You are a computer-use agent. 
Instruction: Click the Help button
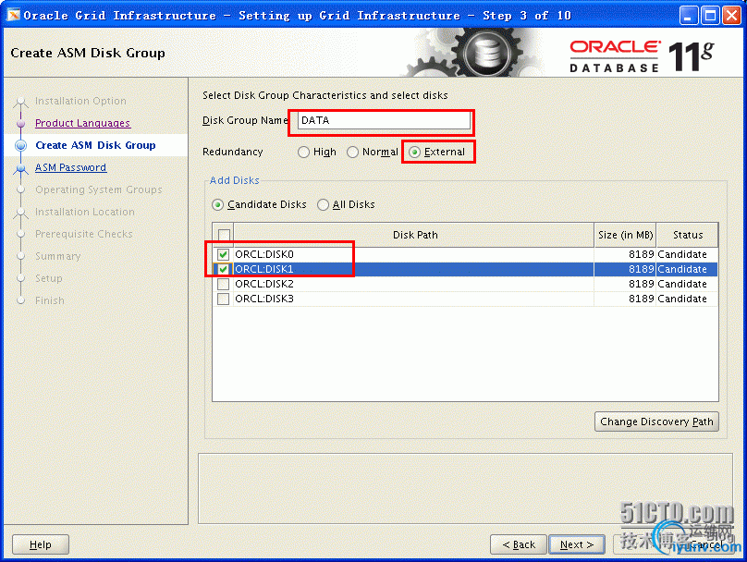pyautogui.click(x=41, y=544)
